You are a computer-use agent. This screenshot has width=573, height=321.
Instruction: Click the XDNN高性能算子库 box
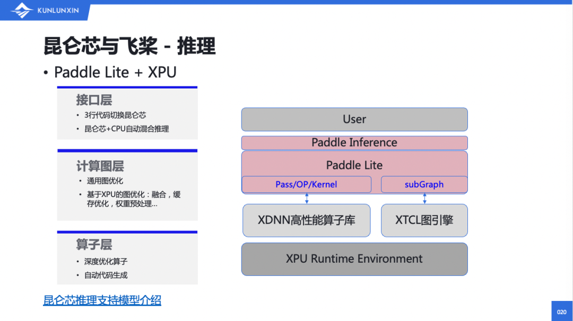[x=307, y=220]
